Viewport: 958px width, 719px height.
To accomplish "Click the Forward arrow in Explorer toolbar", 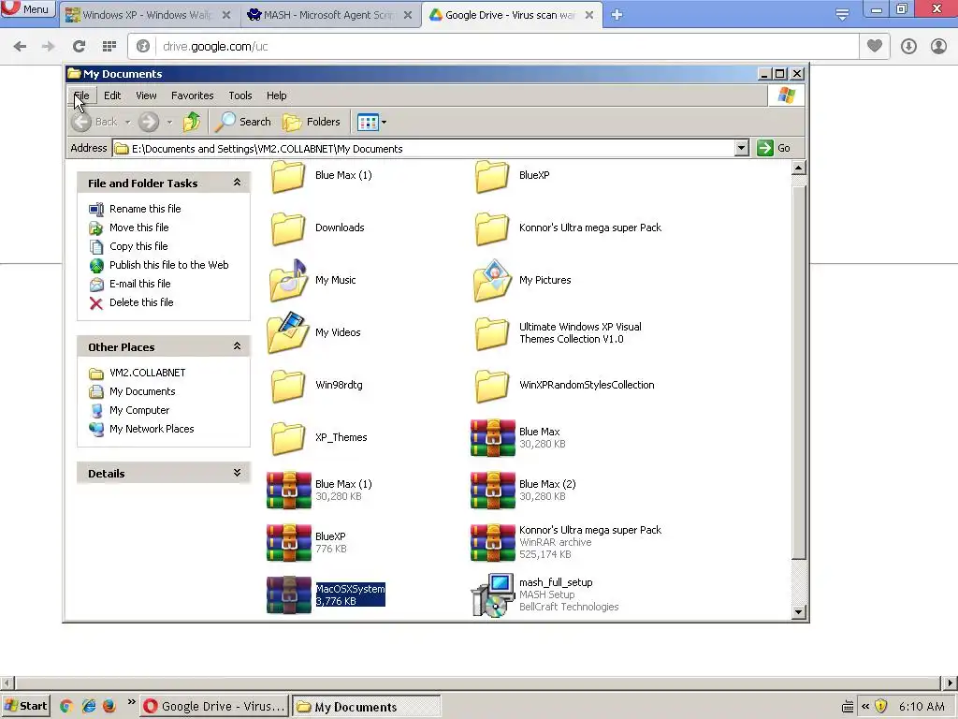I will pyautogui.click(x=149, y=122).
